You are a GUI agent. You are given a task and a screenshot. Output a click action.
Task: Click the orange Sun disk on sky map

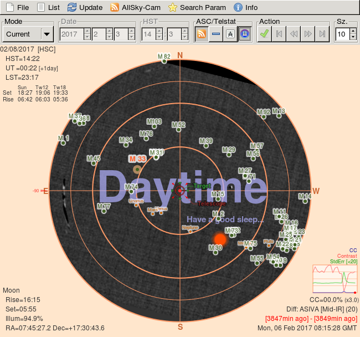click(x=220, y=239)
